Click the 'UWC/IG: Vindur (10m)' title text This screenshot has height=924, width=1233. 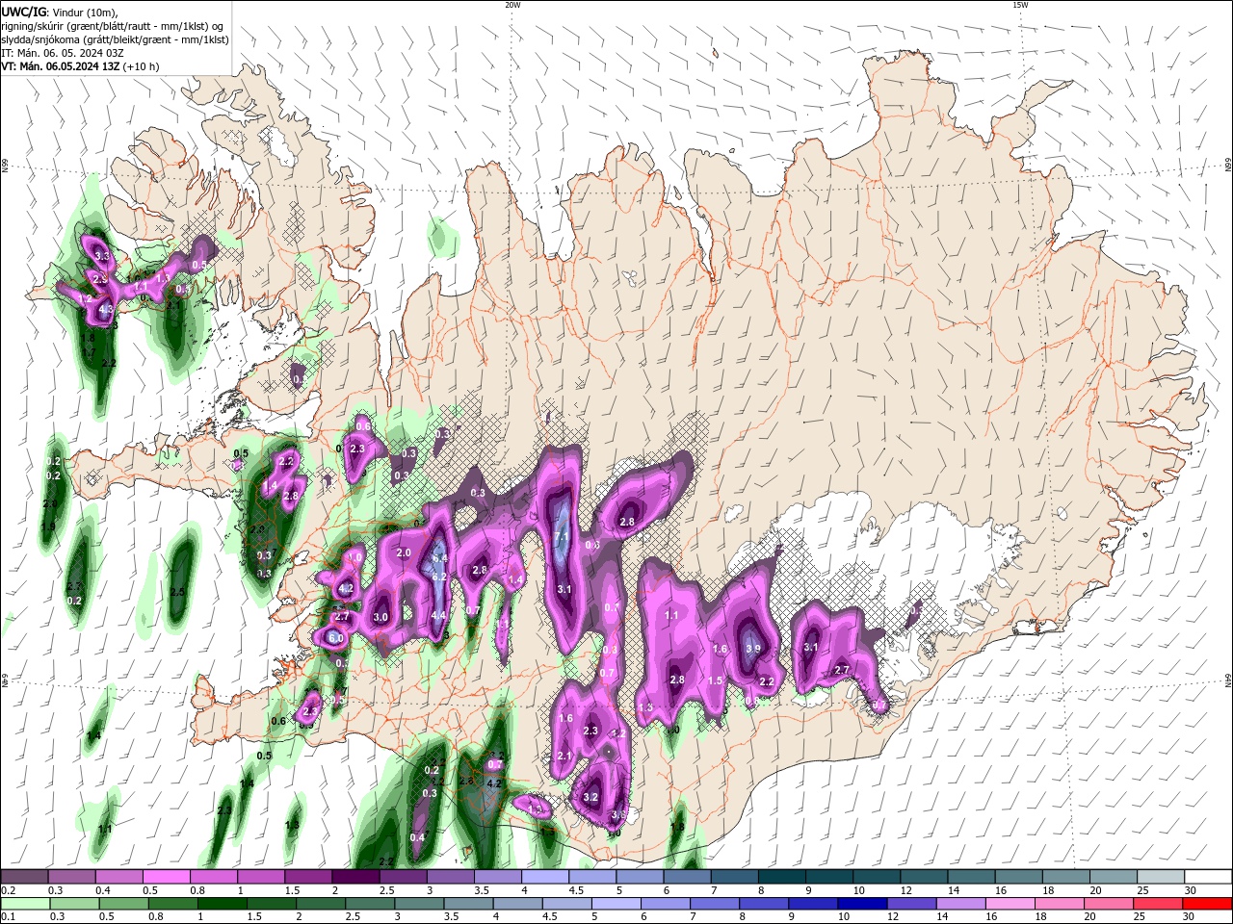coord(59,12)
